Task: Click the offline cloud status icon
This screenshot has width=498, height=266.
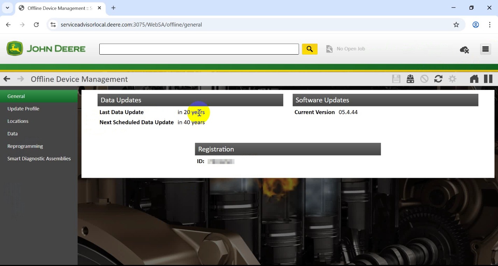Action: point(464,50)
